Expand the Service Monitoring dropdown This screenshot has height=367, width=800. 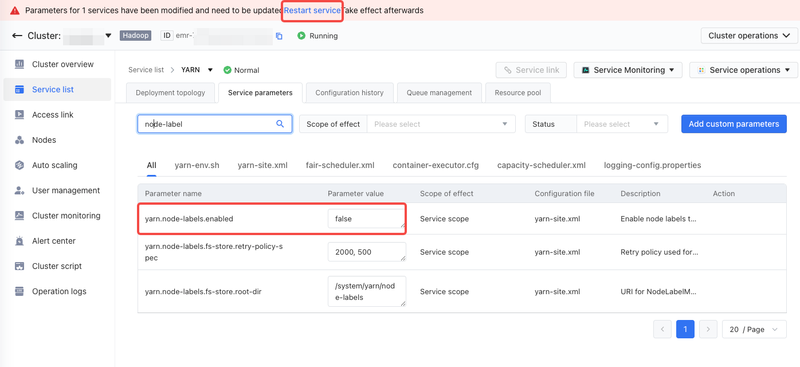click(628, 70)
